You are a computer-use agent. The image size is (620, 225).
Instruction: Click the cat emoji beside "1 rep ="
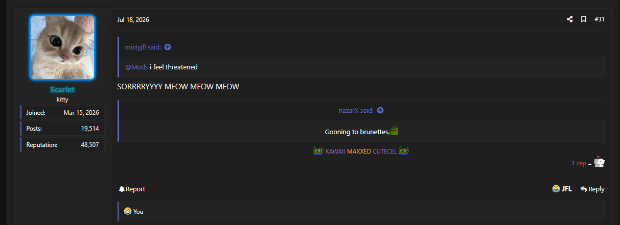(600, 162)
